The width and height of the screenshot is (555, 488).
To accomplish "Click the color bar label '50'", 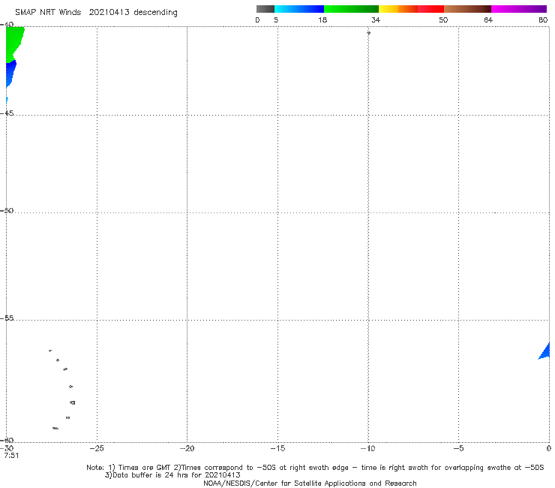I will [x=443, y=20].
